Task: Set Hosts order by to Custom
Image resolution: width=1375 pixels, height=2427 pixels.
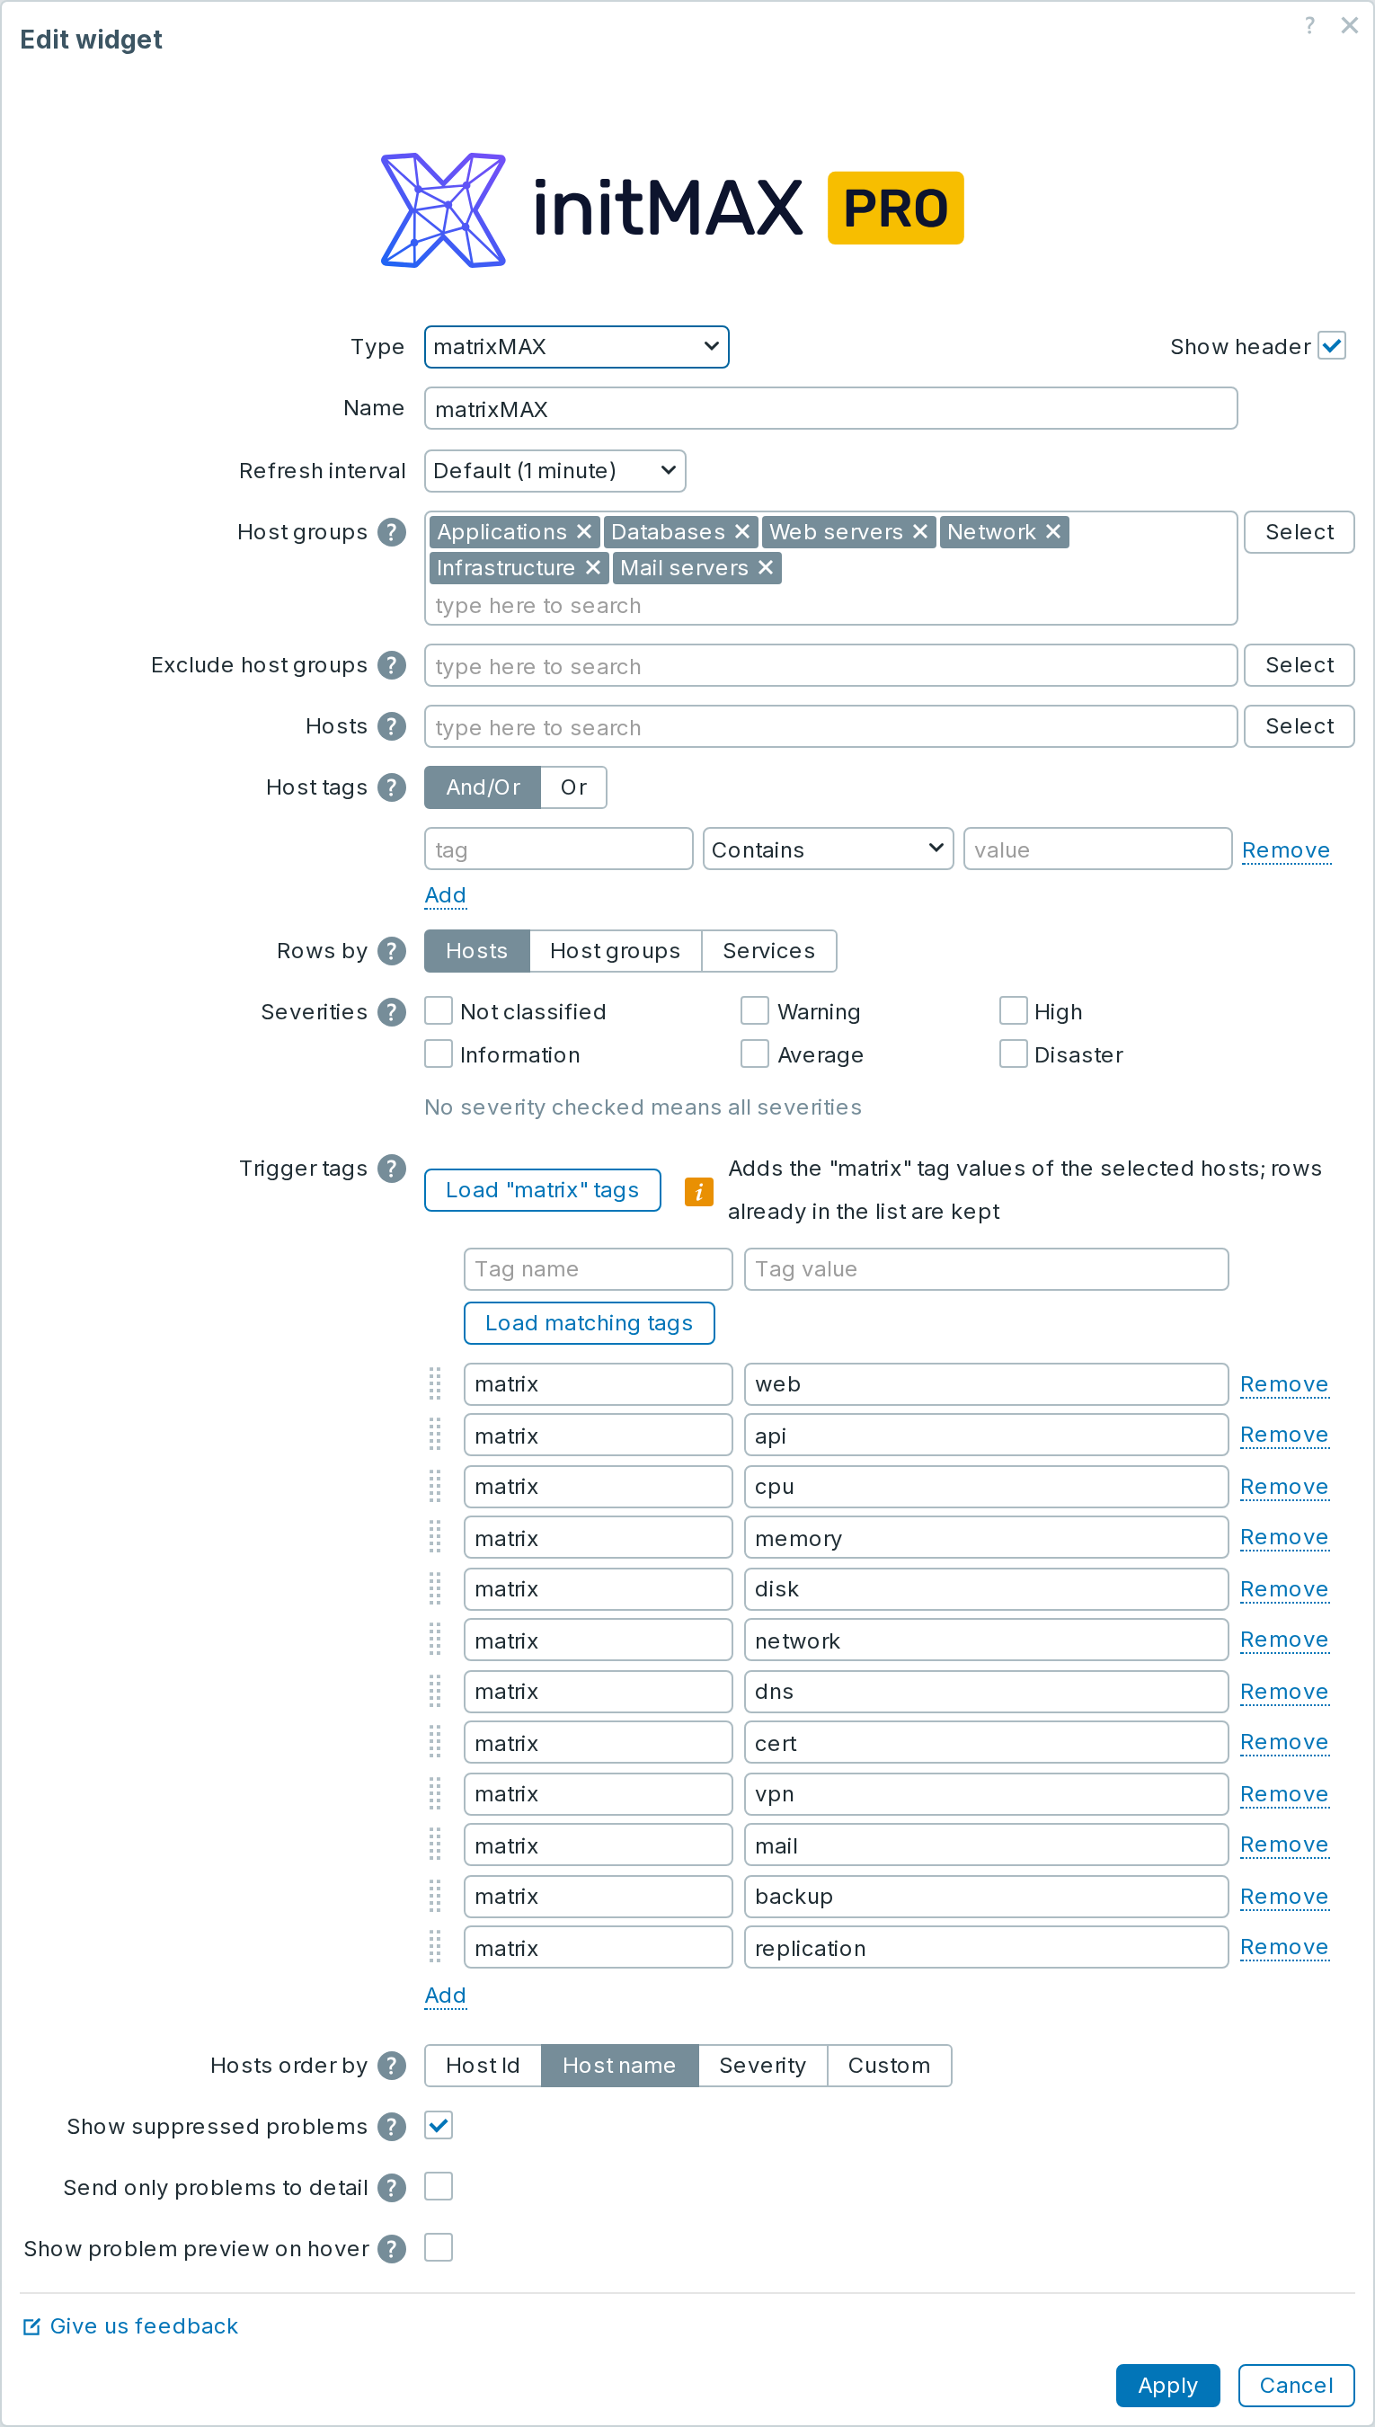Action: tap(889, 2066)
